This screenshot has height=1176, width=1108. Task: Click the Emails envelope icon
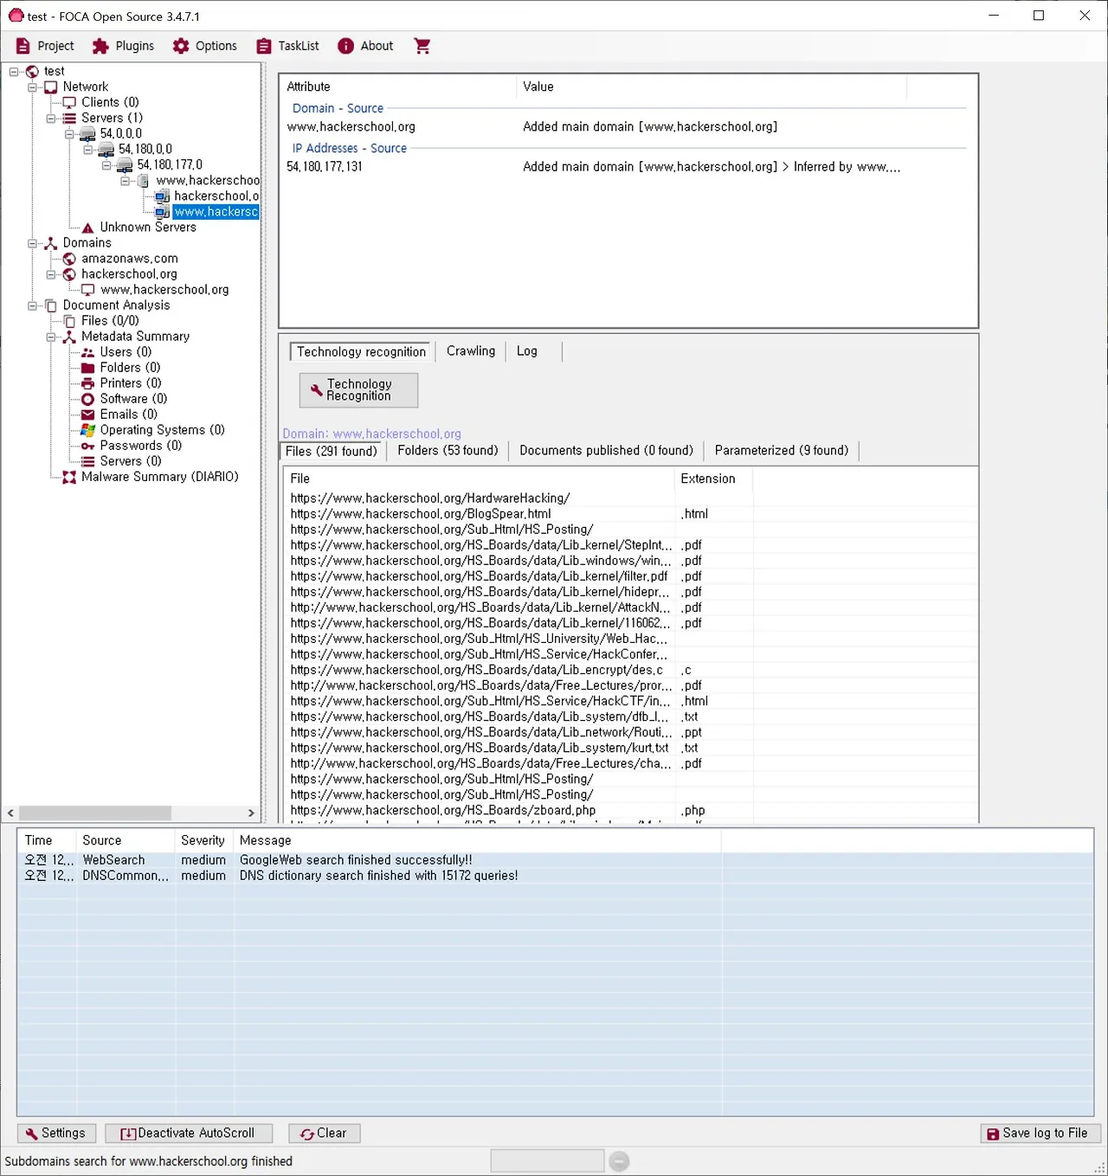coord(87,414)
